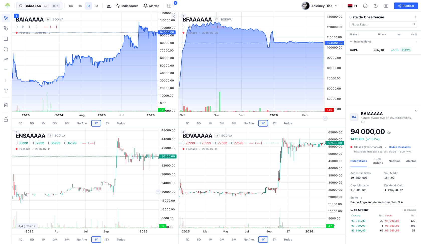The width and height of the screenshot is (421, 244).
Task: Select the vertical line tool
Action: click(6, 80)
